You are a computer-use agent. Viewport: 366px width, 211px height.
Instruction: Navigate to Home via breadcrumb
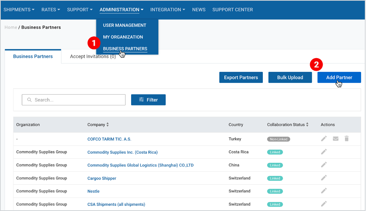[x=11, y=27]
